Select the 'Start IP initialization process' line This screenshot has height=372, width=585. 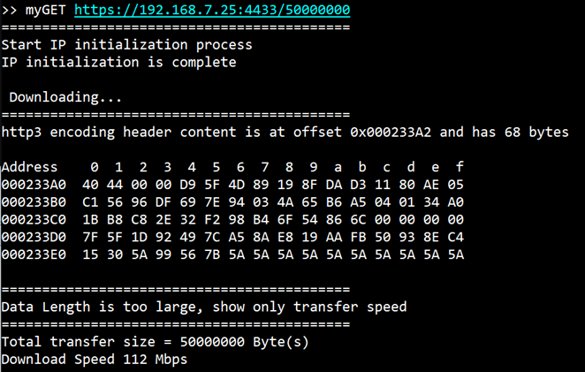pyautogui.click(x=127, y=45)
